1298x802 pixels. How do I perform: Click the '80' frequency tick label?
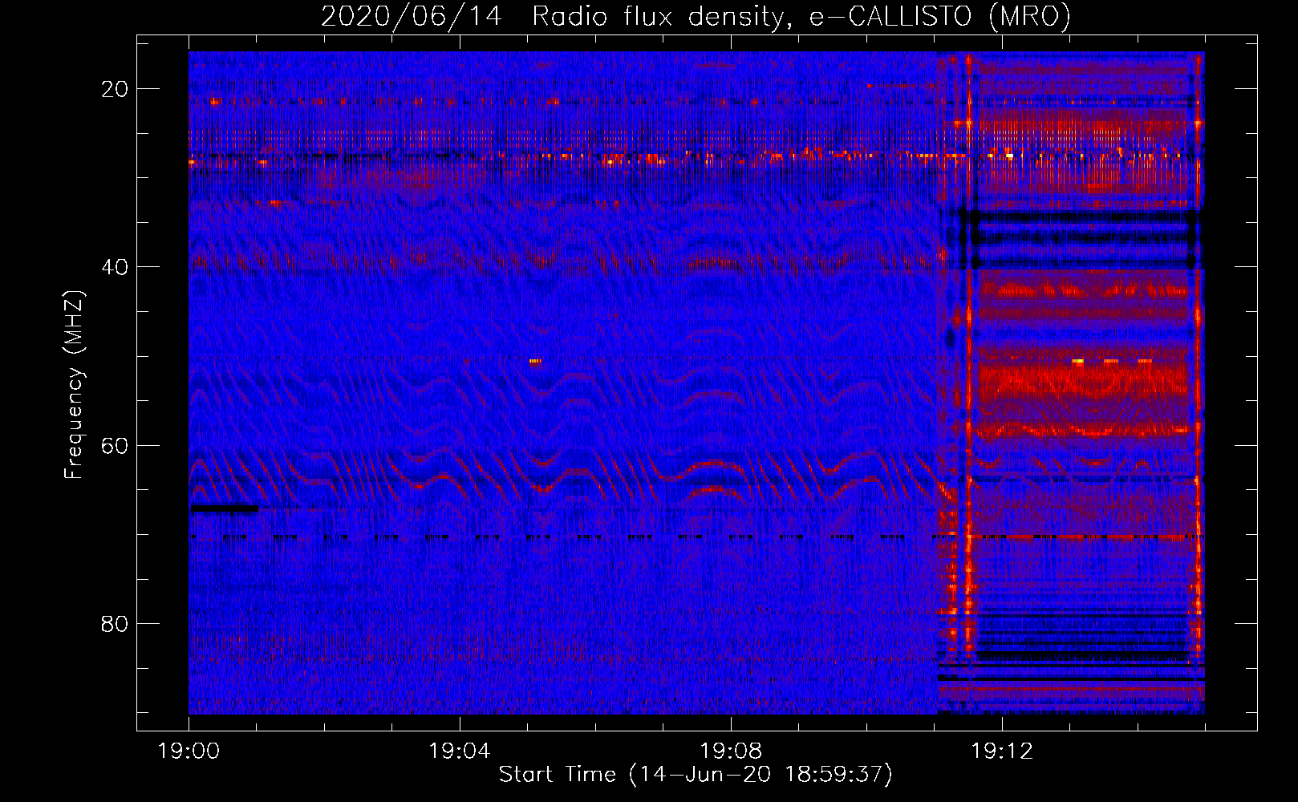pos(115,623)
